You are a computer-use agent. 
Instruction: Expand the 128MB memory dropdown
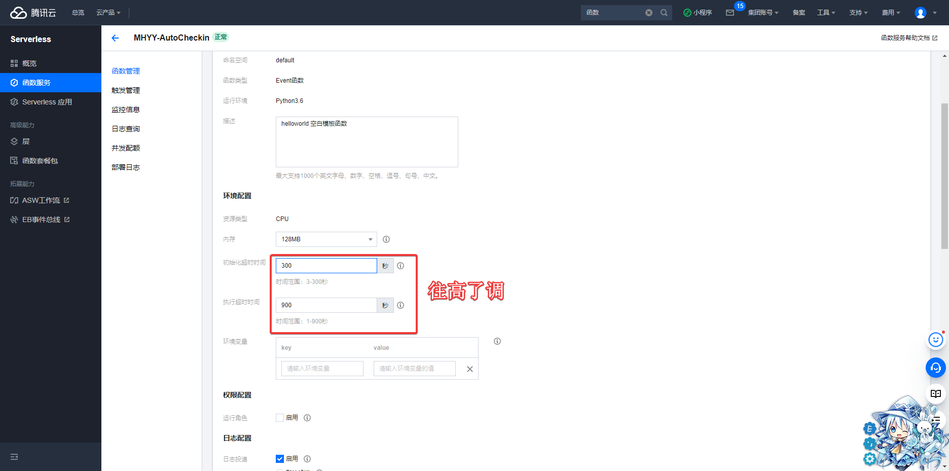pyautogui.click(x=326, y=239)
